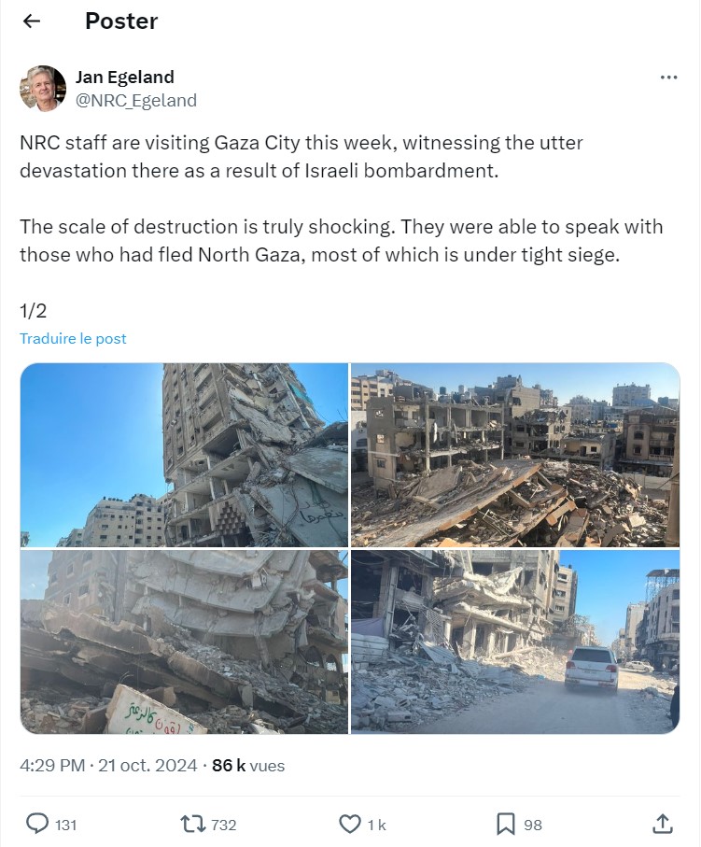The width and height of the screenshot is (701, 847).
Task: Click the back arrow icon
Action: (x=32, y=21)
